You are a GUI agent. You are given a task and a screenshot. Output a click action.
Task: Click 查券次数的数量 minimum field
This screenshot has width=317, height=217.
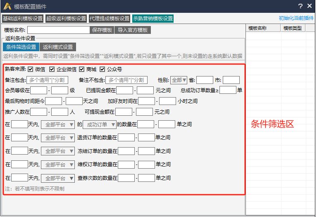(x=126, y=178)
